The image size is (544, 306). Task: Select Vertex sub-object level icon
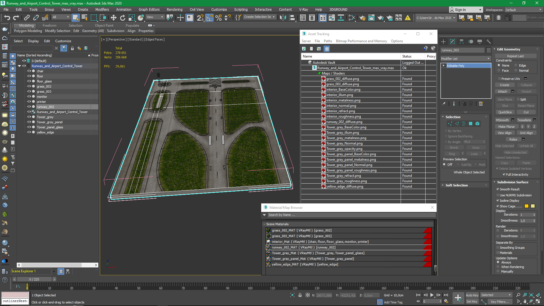pos(450,124)
